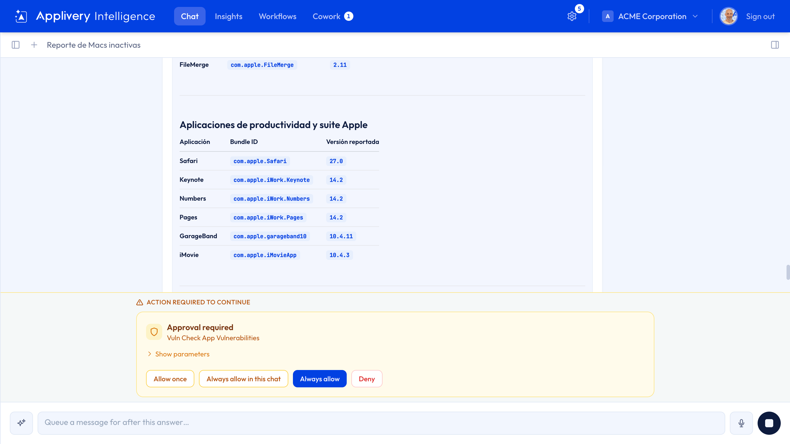Click the com.apple.FileMerge bundle ID
790x444 pixels.
point(262,65)
